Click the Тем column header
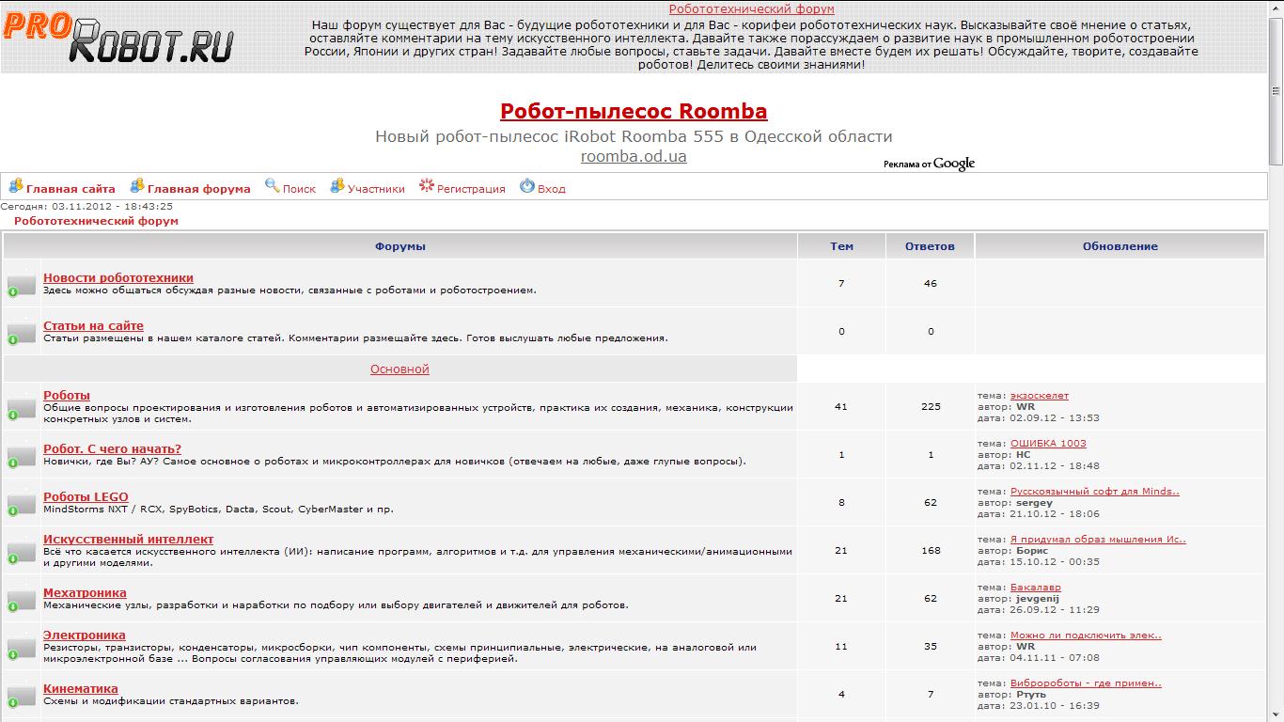This screenshot has height=722, width=1284. point(842,246)
